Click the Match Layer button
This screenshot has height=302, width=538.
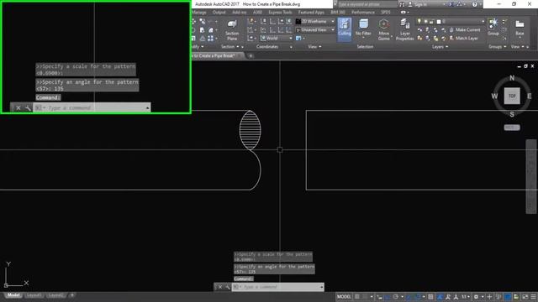[463, 38]
